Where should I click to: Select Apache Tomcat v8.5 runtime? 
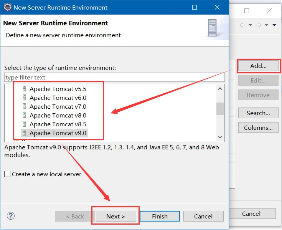[58, 124]
